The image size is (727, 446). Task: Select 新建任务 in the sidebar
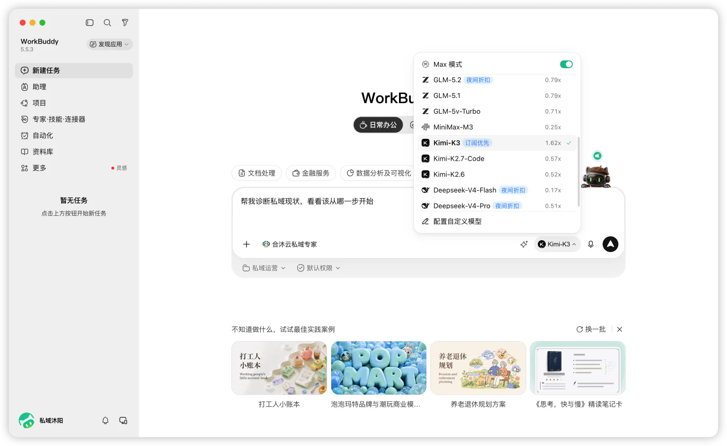(74, 70)
